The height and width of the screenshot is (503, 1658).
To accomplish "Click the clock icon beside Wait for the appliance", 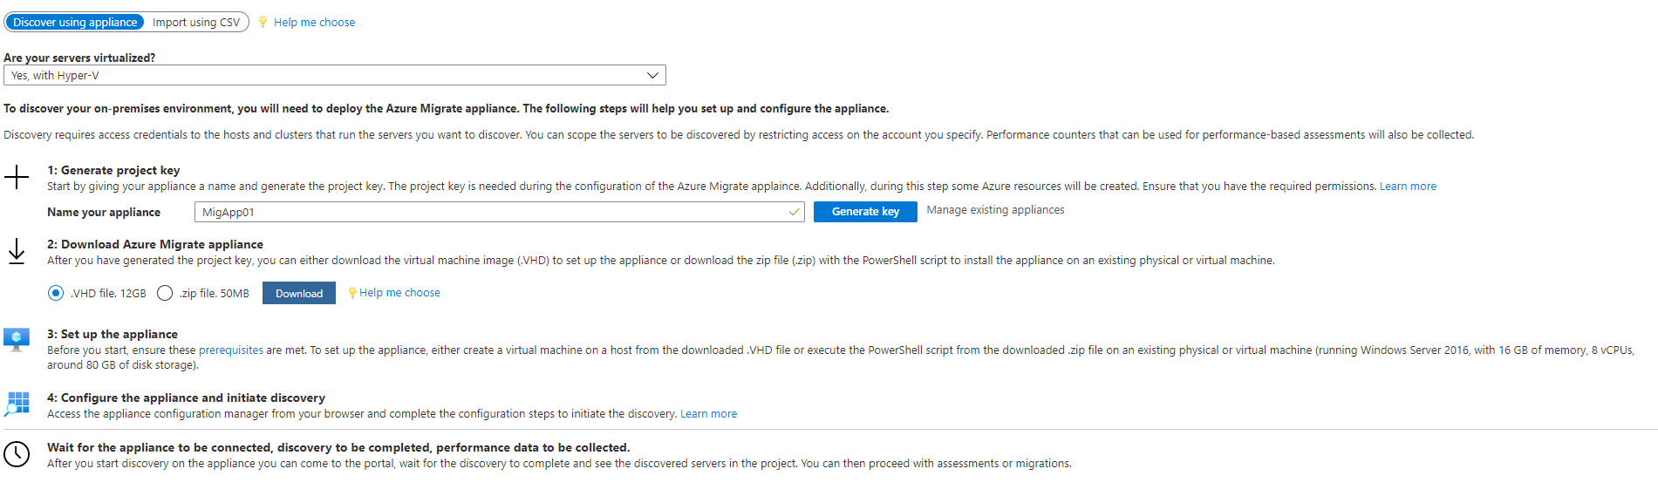I will (x=17, y=453).
